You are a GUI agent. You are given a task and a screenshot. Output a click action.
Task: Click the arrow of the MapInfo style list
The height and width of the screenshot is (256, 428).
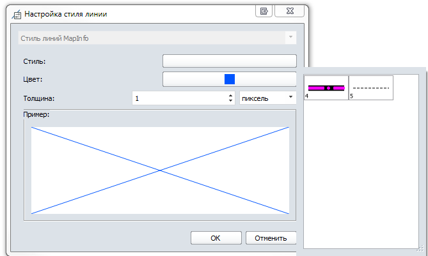(x=291, y=38)
